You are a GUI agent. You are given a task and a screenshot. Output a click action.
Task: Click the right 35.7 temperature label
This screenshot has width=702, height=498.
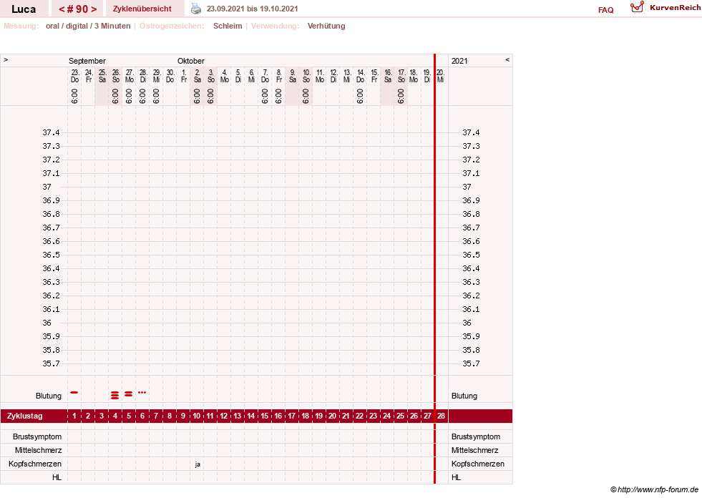pyautogui.click(x=471, y=363)
